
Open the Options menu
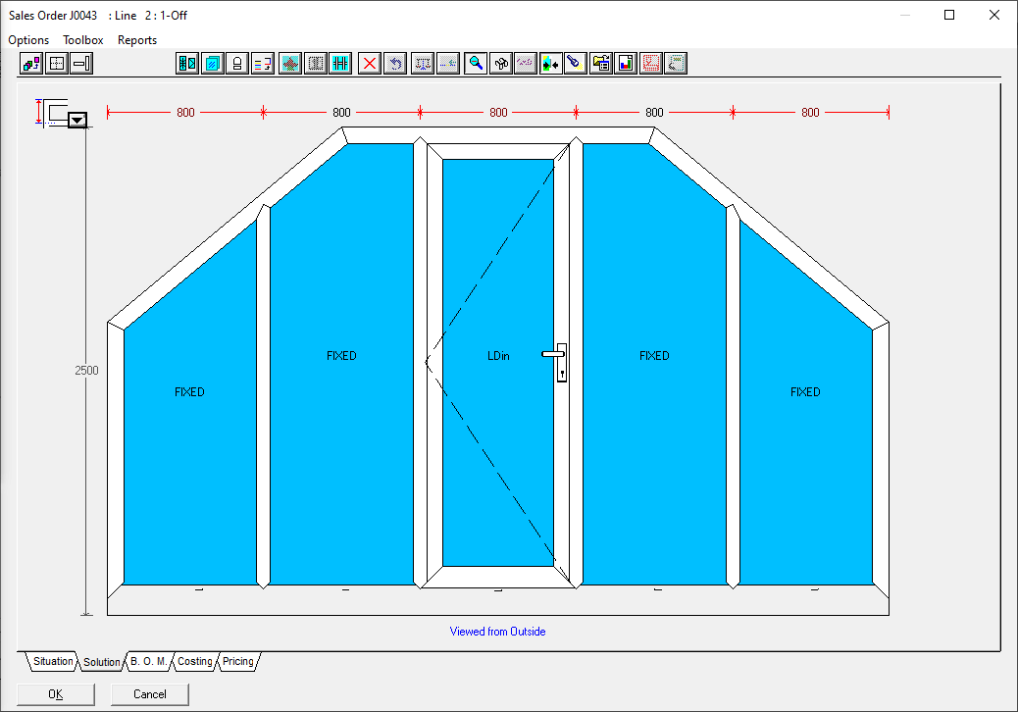tap(28, 40)
